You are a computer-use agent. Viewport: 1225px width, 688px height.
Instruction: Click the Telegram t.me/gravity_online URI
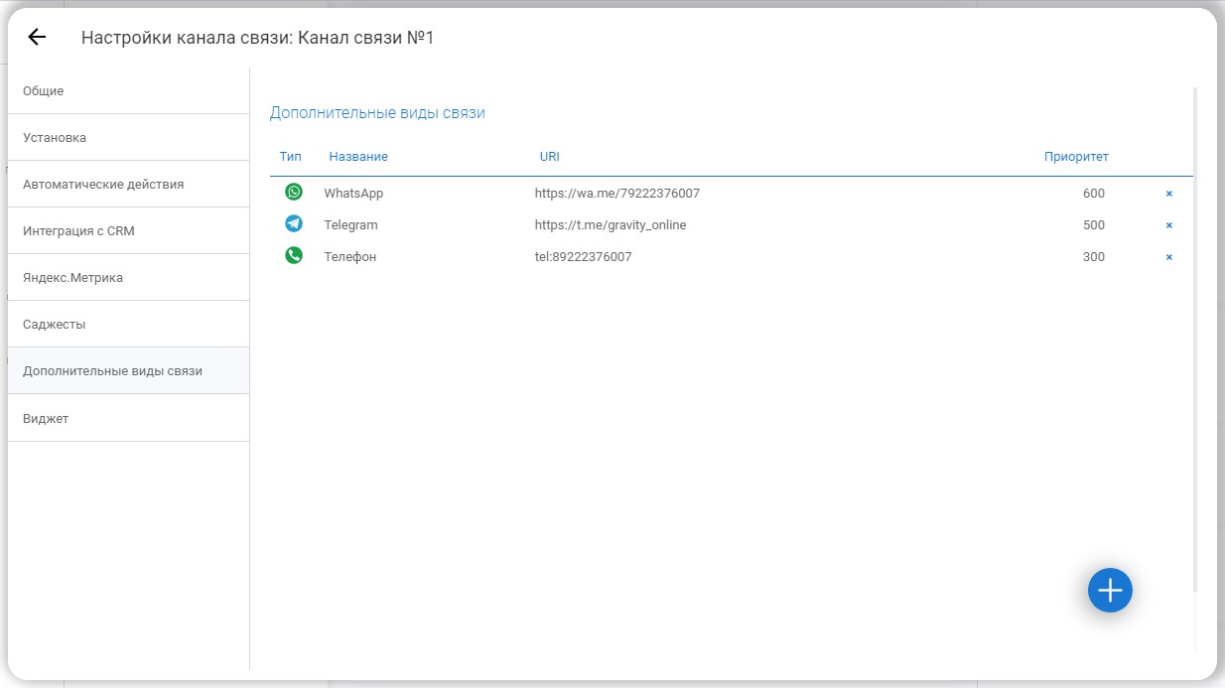[x=610, y=225]
